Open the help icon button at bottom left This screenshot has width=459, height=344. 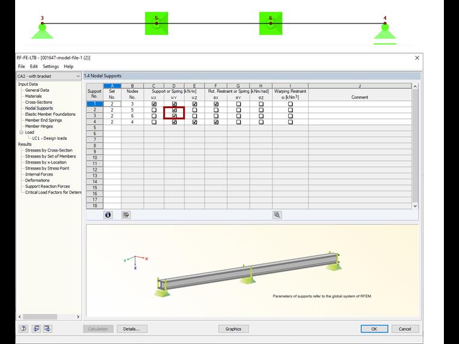(24, 328)
